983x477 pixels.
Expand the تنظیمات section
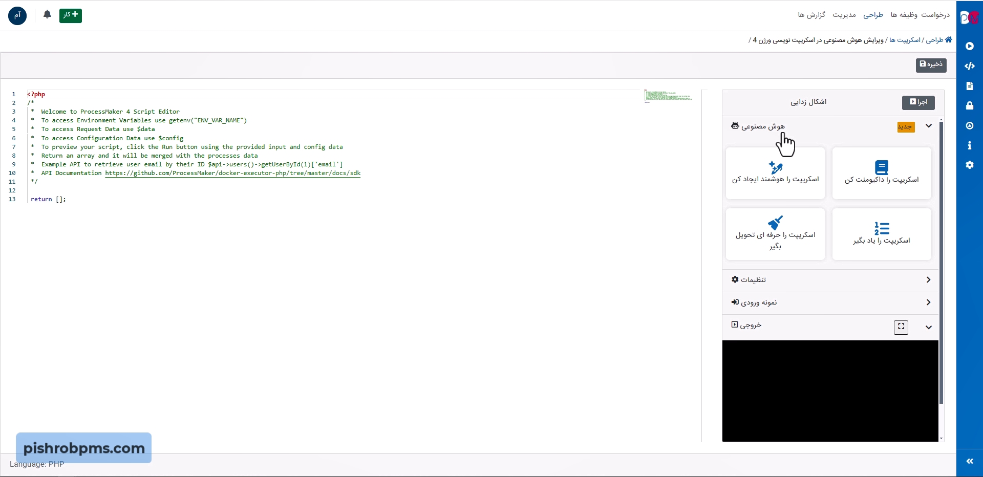pyautogui.click(x=928, y=280)
